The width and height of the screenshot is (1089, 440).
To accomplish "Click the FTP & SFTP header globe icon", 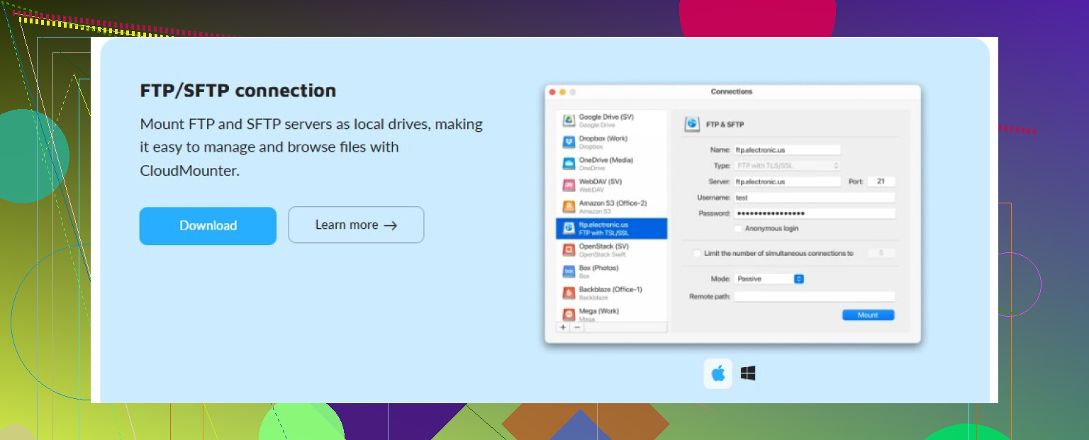I will 692,124.
